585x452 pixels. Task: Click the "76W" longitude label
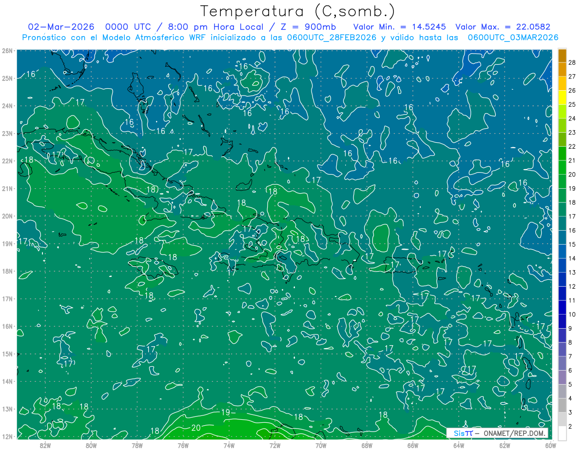tap(183, 445)
